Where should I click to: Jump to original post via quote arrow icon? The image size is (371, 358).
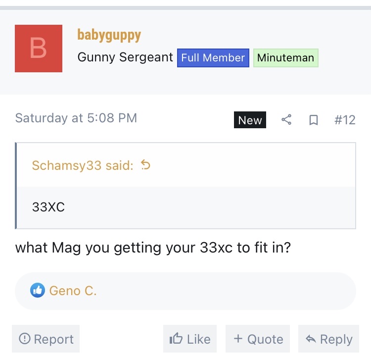tap(145, 165)
